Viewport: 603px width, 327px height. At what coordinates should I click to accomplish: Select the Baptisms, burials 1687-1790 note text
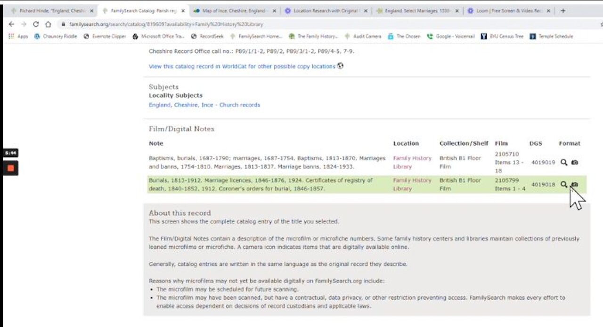(x=267, y=163)
